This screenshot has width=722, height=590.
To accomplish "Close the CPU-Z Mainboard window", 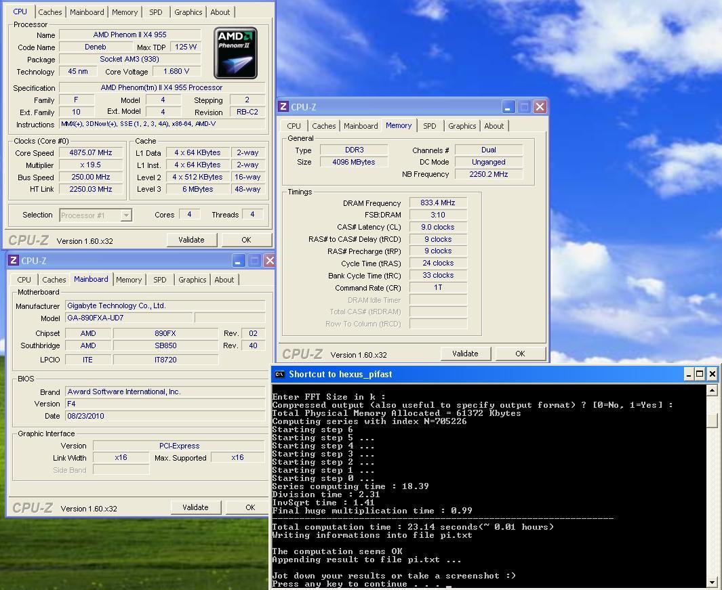I will point(270,261).
